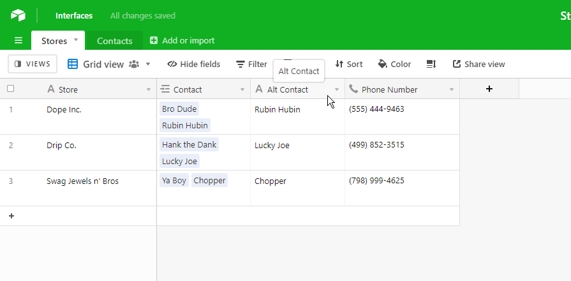571x281 pixels.
Task: Click the row height icon
Action: (431, 64)
